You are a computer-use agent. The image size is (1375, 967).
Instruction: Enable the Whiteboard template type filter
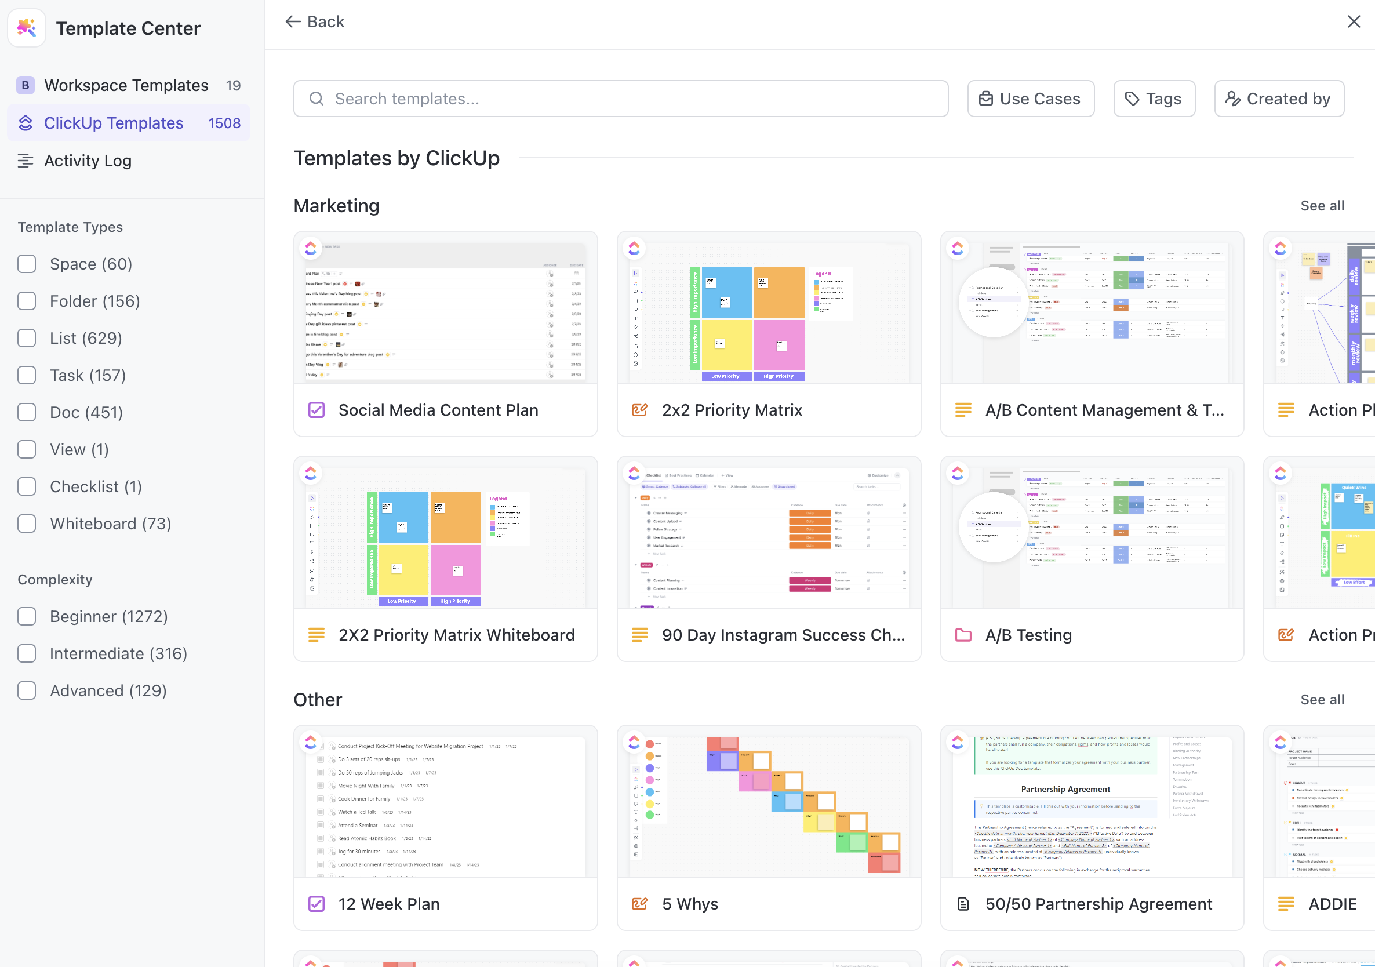pyautogui.click(x=26, y=524)
